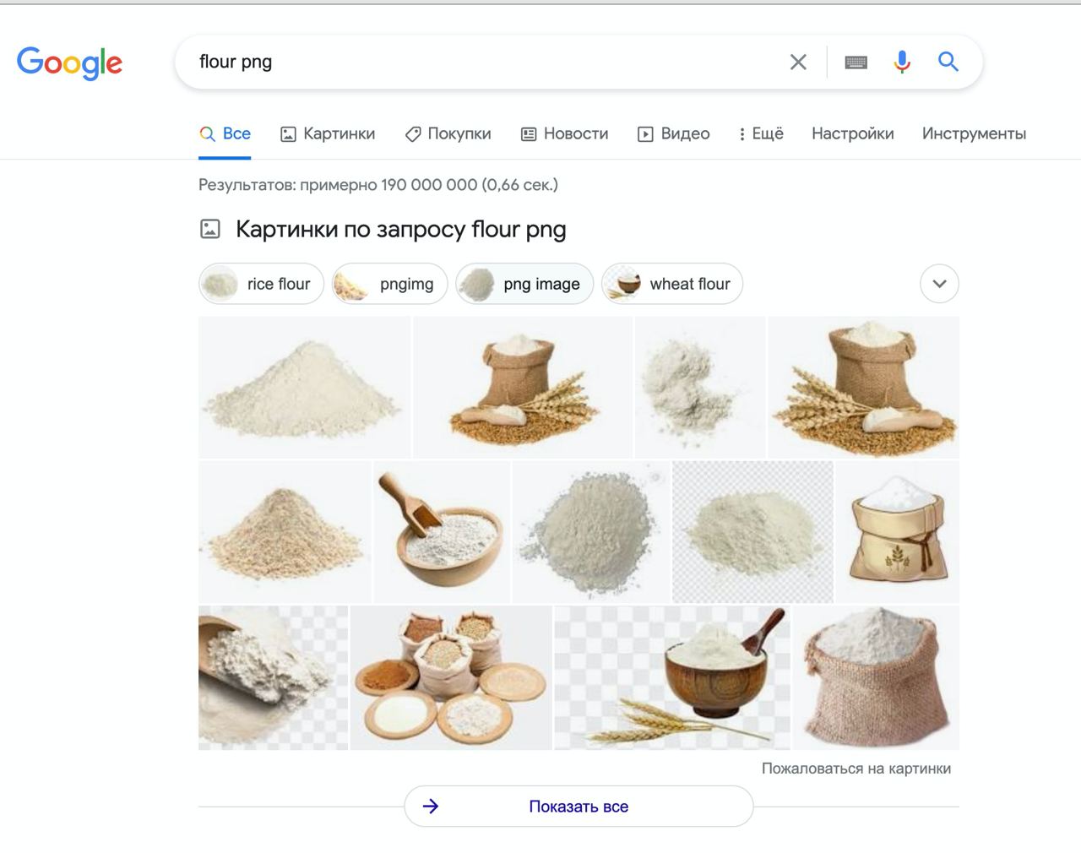
Task: Click the image icon beside the Картинки heading
Action: point(210,229)
